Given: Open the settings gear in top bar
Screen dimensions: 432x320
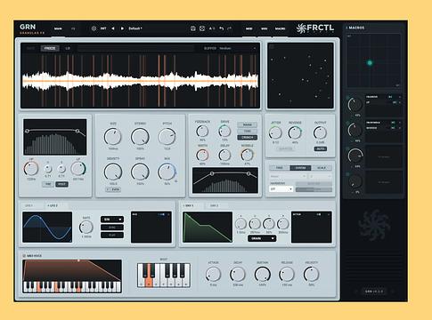Looking at the screenshot, I should point(94,28).
